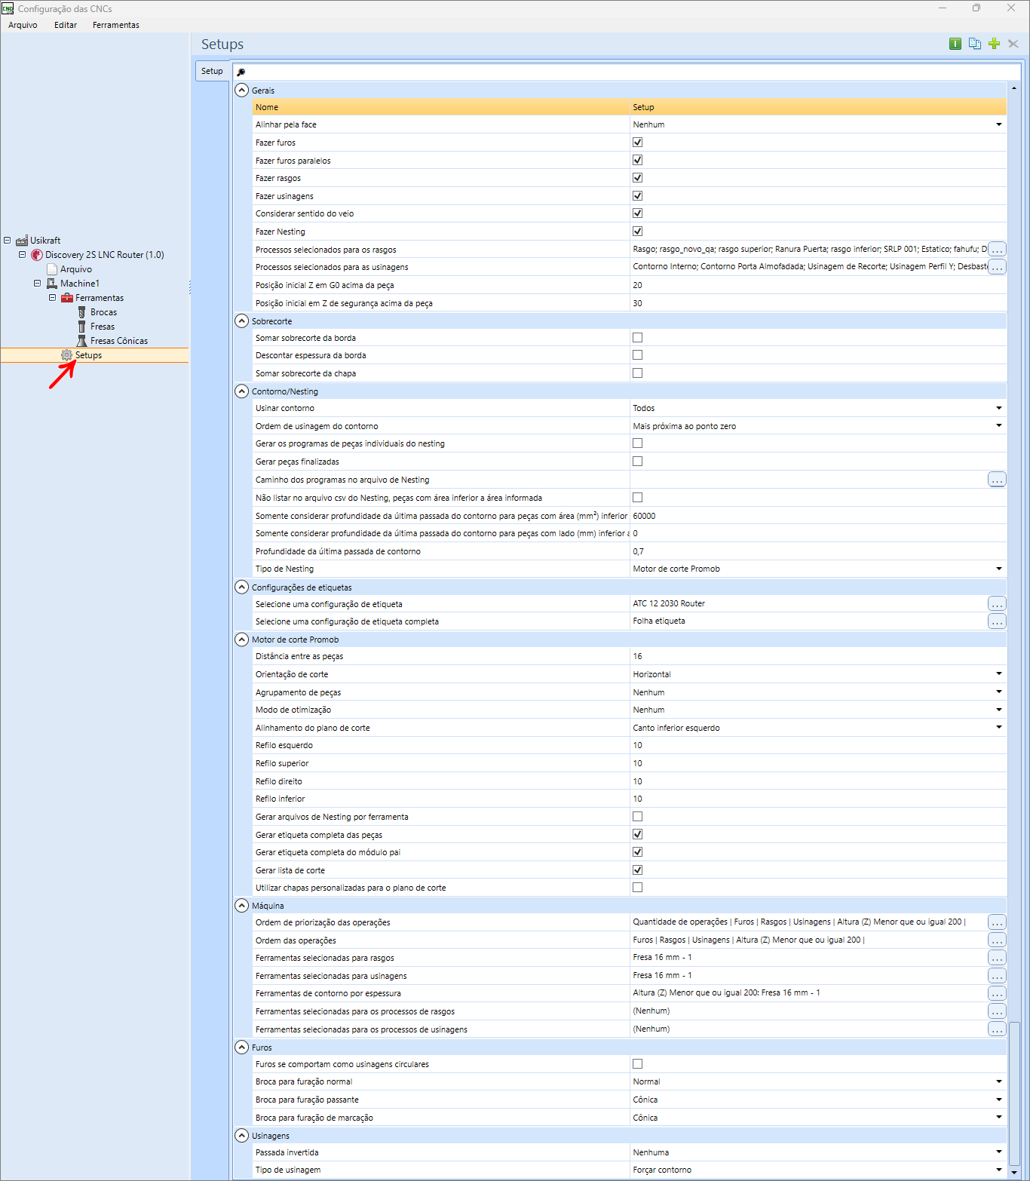Open Ferramentas de contorno por espessura ellipsis
The image size is (1030, 1181).
(x=997, y=993)
